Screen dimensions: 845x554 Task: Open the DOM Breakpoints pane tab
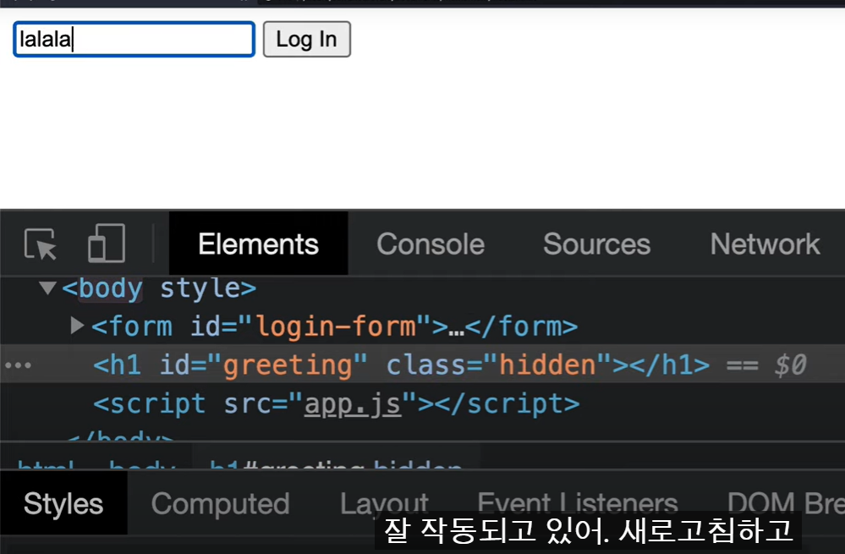785,504
